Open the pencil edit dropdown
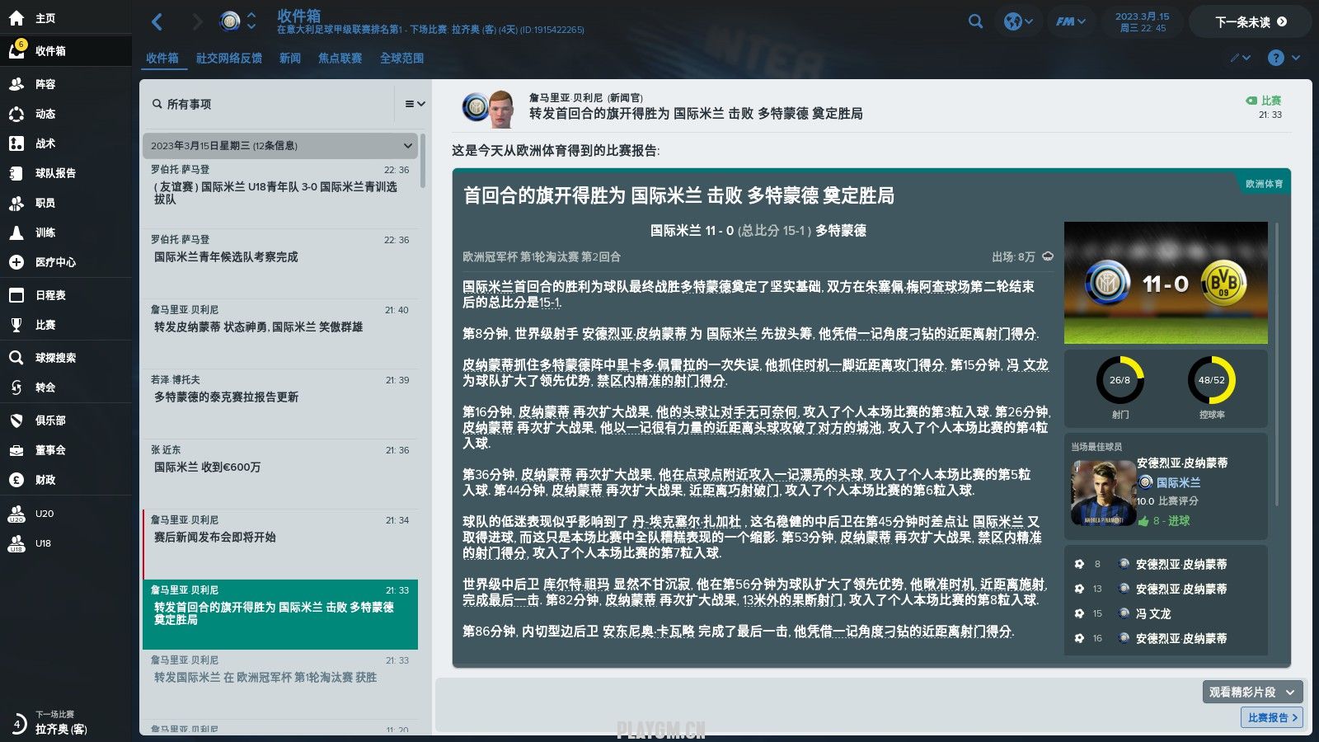The image size is (1319, 742). (1241, 58)
